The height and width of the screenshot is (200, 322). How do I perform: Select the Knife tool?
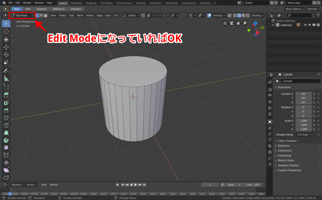click(x=6, y=125)
